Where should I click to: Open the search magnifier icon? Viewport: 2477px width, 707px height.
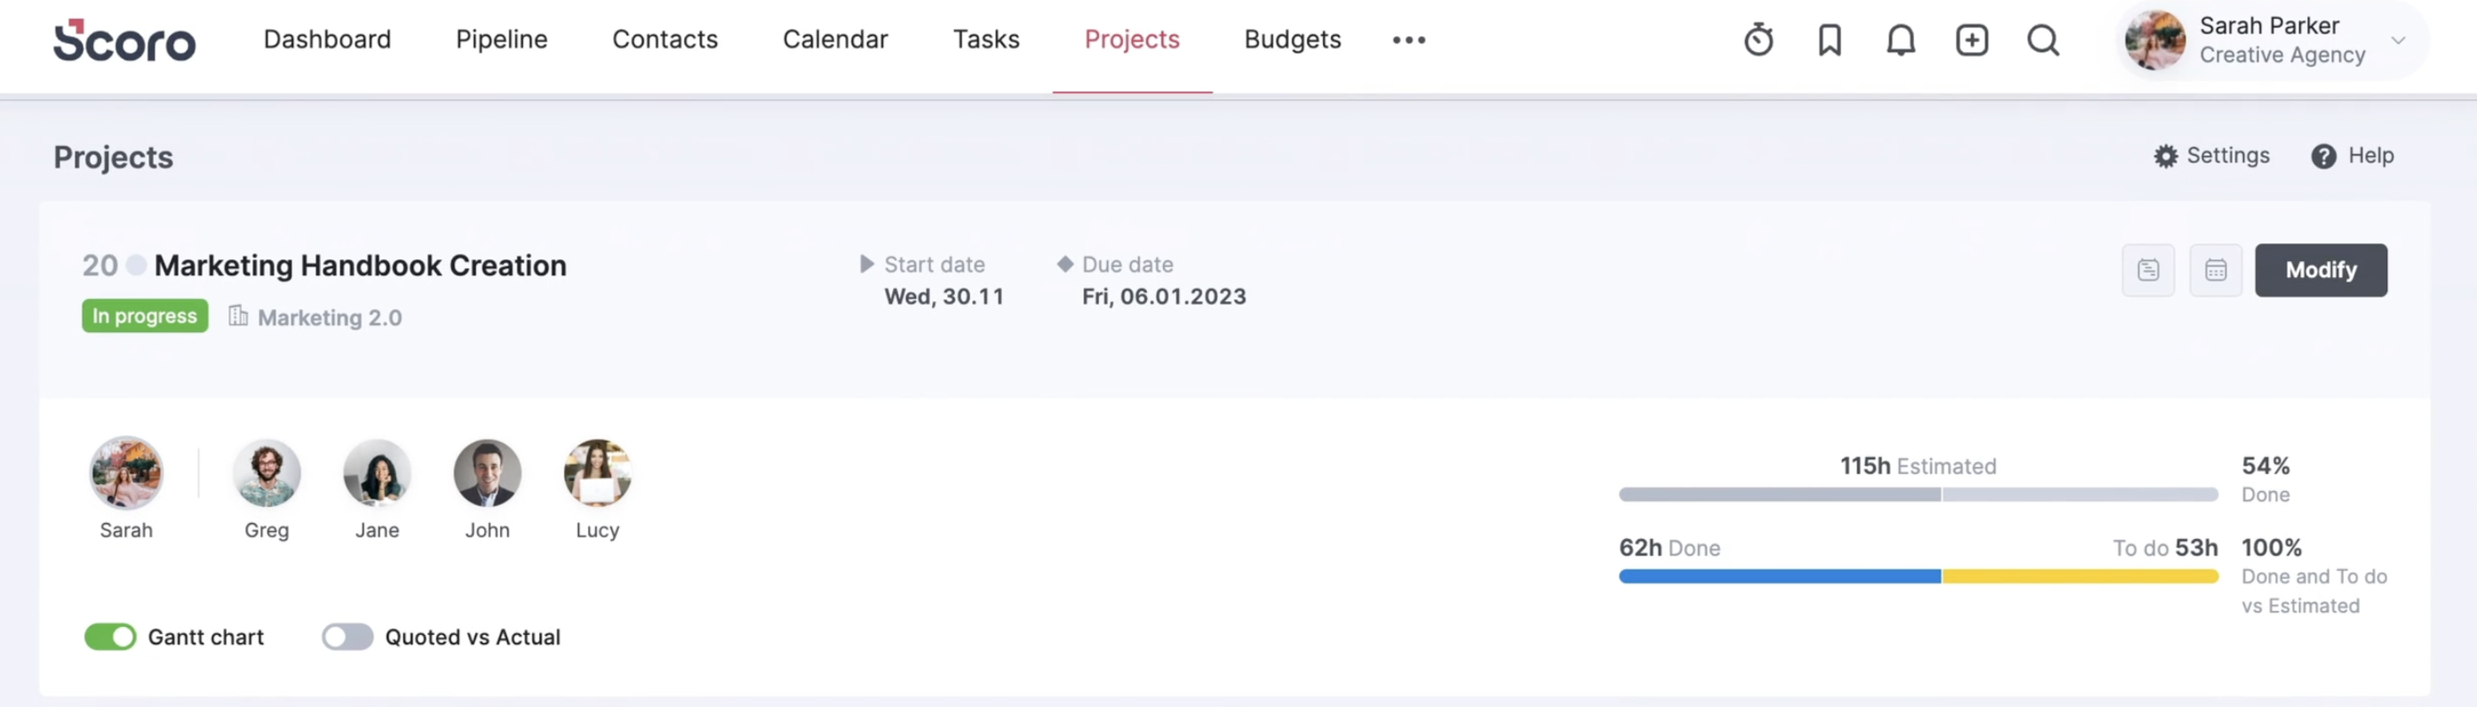tap(2043, 39)
